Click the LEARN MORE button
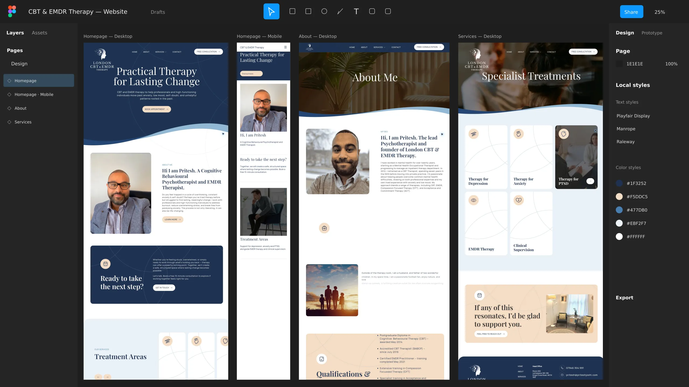The image size is (689, 387). click(173, 220)
